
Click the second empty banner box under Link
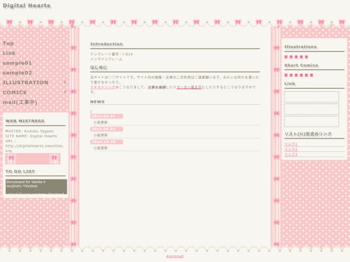(x=312, y=109)
